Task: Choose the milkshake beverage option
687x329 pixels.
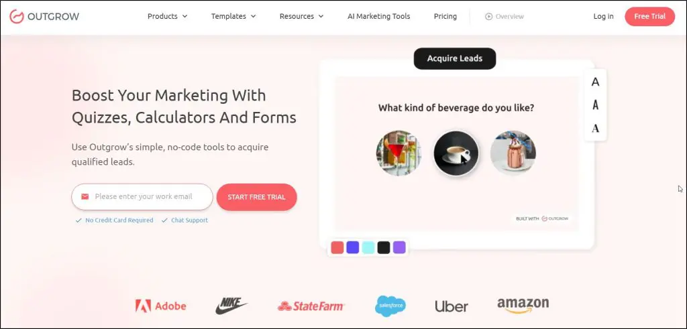Action: click(513, 153)
